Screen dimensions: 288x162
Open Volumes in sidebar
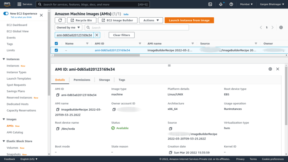12,148
